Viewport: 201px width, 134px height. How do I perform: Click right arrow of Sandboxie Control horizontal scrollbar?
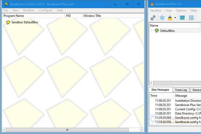142,130
